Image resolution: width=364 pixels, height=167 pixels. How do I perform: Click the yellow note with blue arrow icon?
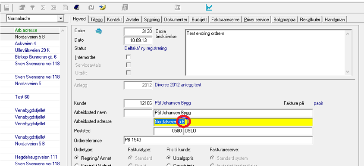coord(102,8)
